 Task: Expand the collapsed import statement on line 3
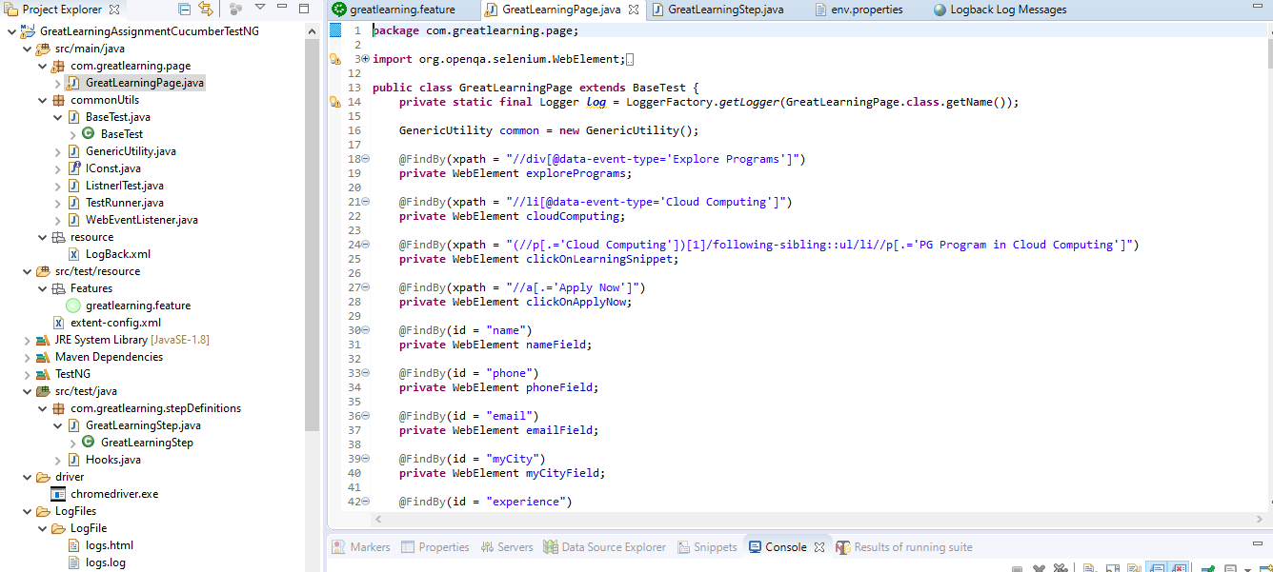point(363,58)
